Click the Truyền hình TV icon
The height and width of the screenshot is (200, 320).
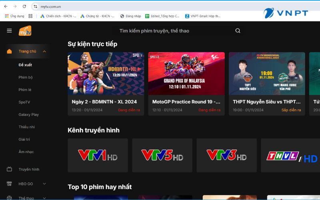9,169
